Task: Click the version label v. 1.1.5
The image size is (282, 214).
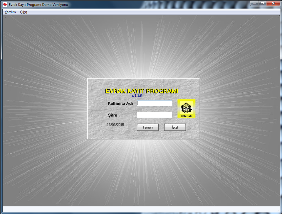Action: [x=137, y=96]
